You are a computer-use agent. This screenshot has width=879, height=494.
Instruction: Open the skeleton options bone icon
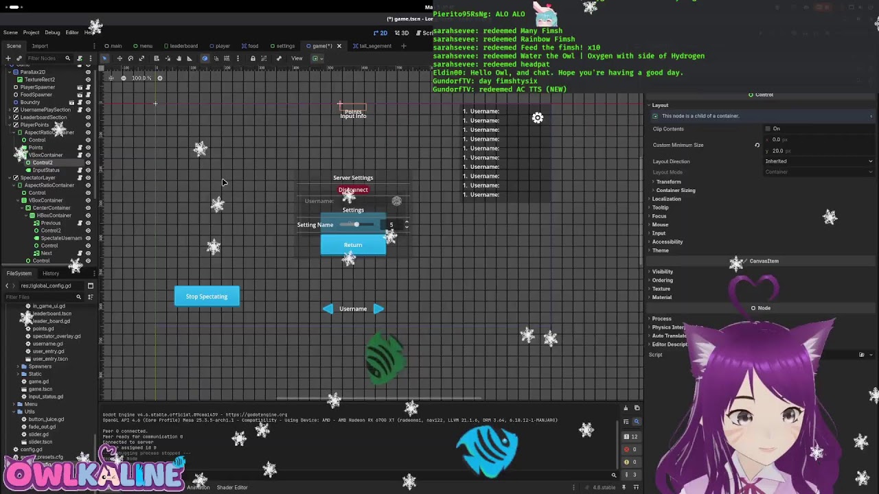(279, 58)
